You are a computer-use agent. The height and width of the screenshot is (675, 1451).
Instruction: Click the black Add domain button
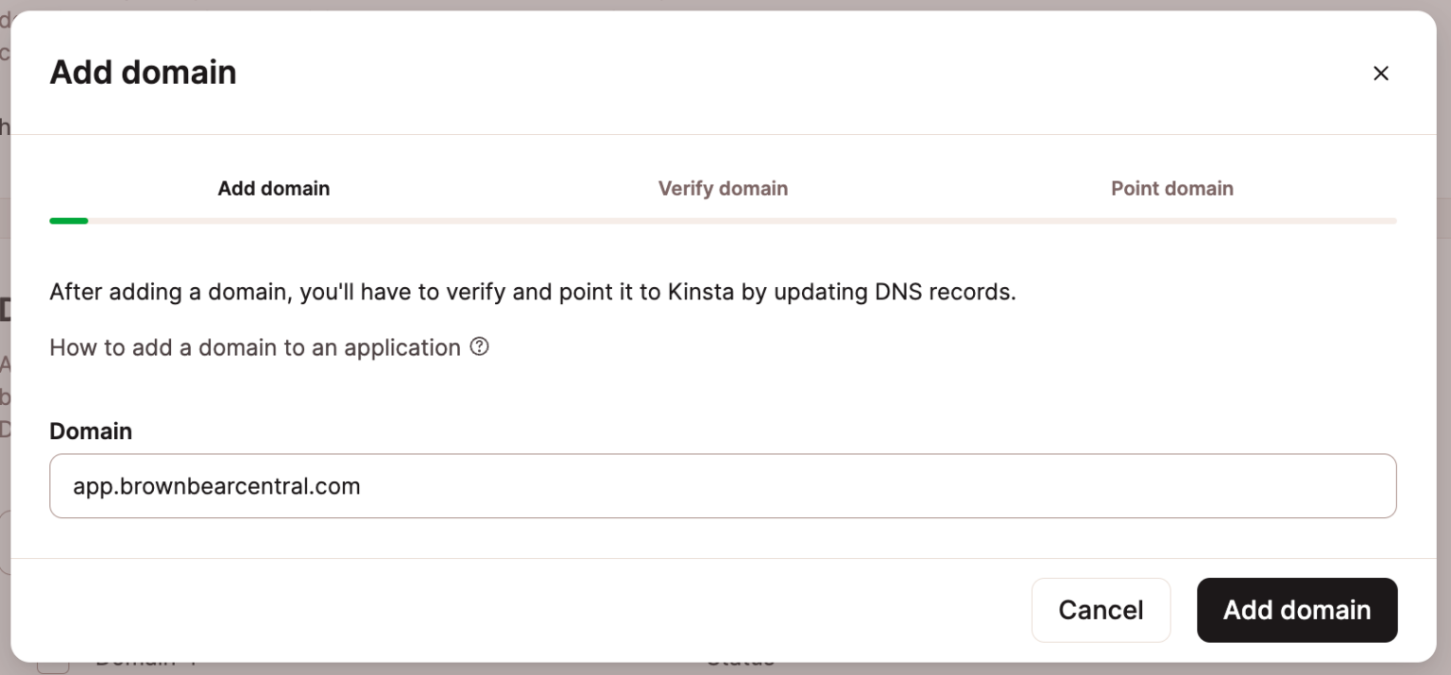(x=1296, y=610)
